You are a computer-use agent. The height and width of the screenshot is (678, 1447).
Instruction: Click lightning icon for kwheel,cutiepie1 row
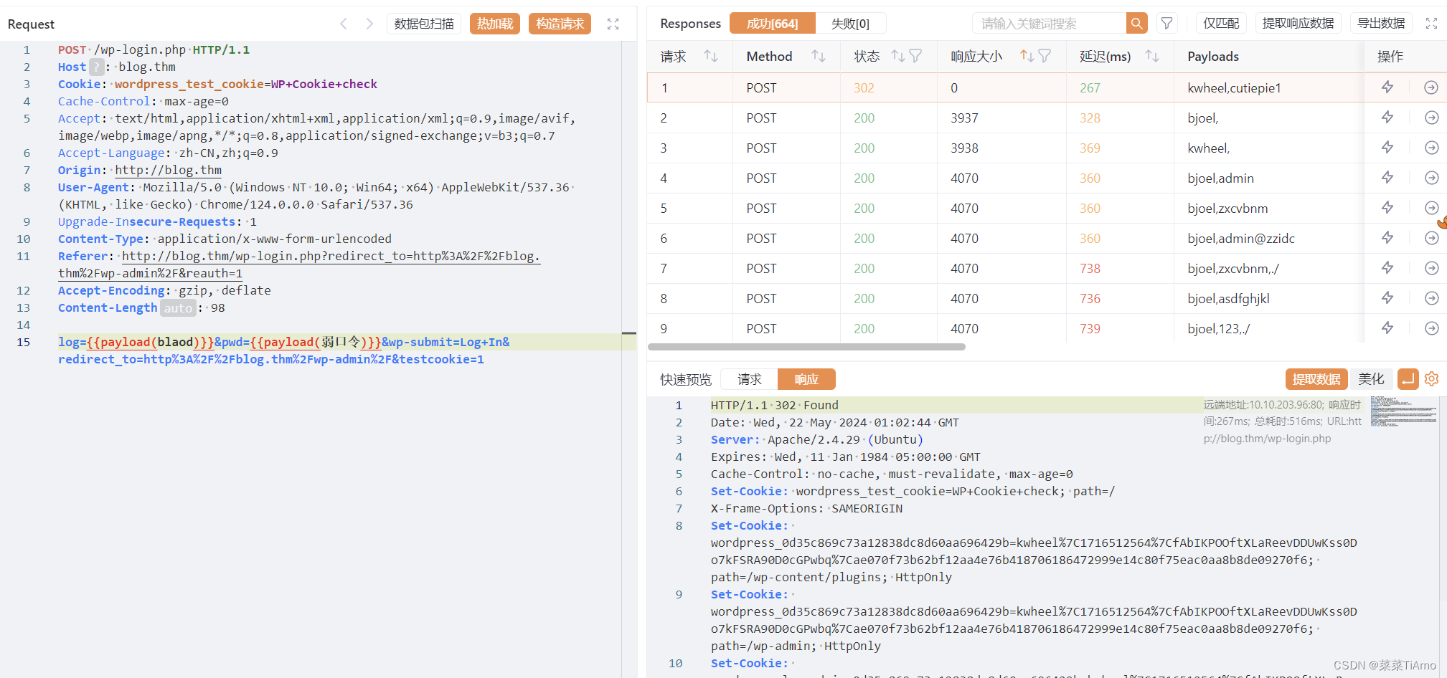(1387, 87)
